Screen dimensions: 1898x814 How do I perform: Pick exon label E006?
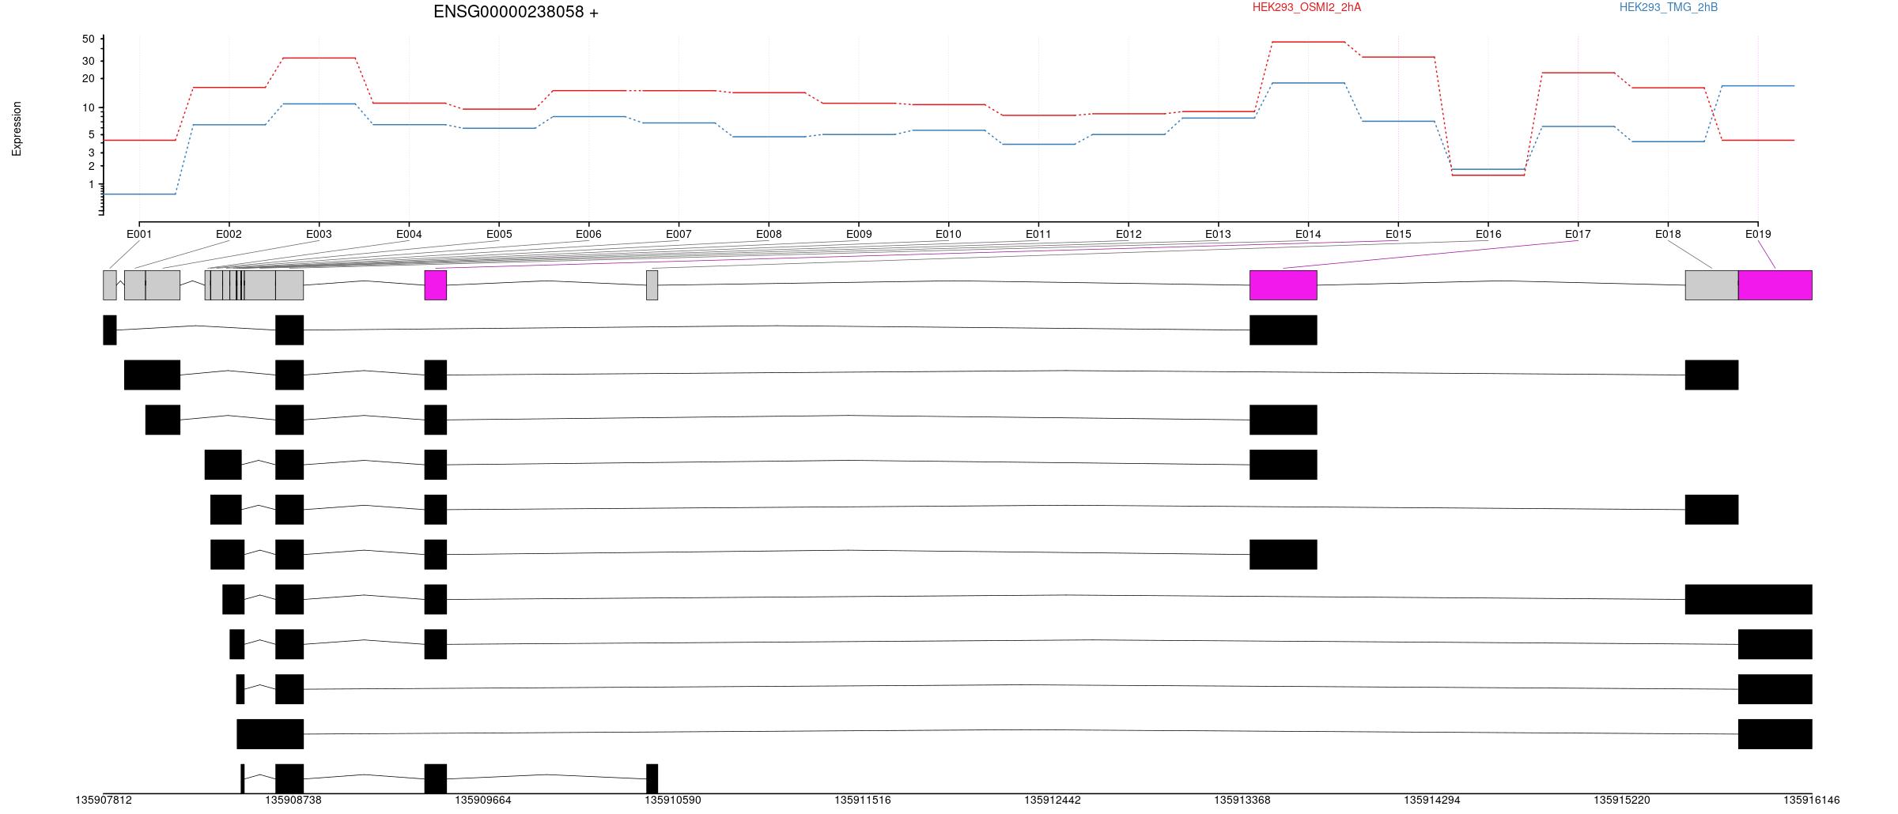[588, 234]
